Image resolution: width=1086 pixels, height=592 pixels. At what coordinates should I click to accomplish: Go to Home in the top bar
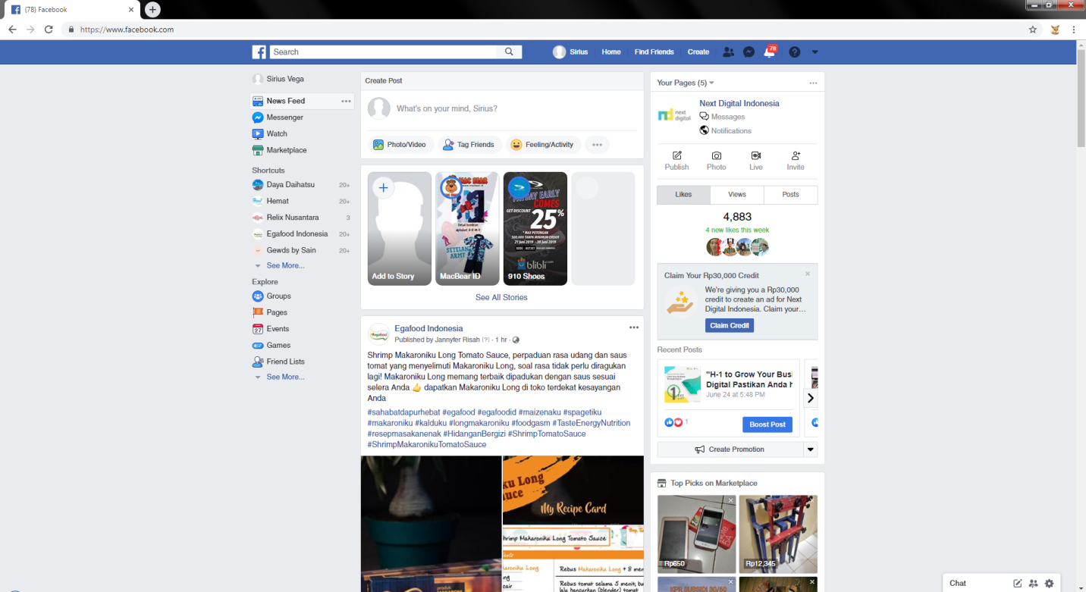[x=611, y=52]
